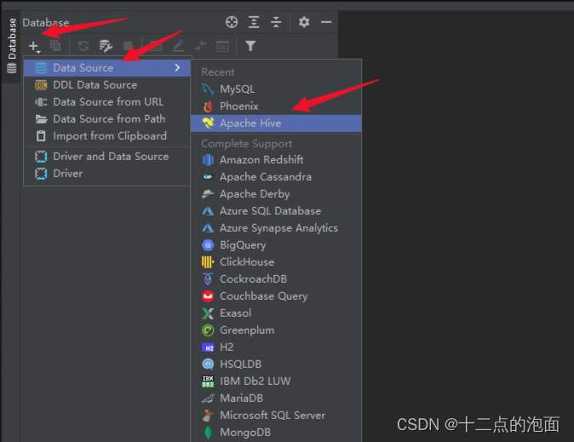Viewport: 574px width, 442px height.
Task: Select Amazon Redshift data source
Action: (x=276, y=159)
